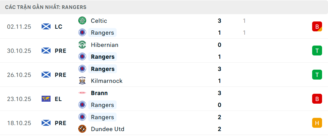Screen dimensions: 328x136
Task: Click the Brann club logo
Action: click(x=82, y=93)
